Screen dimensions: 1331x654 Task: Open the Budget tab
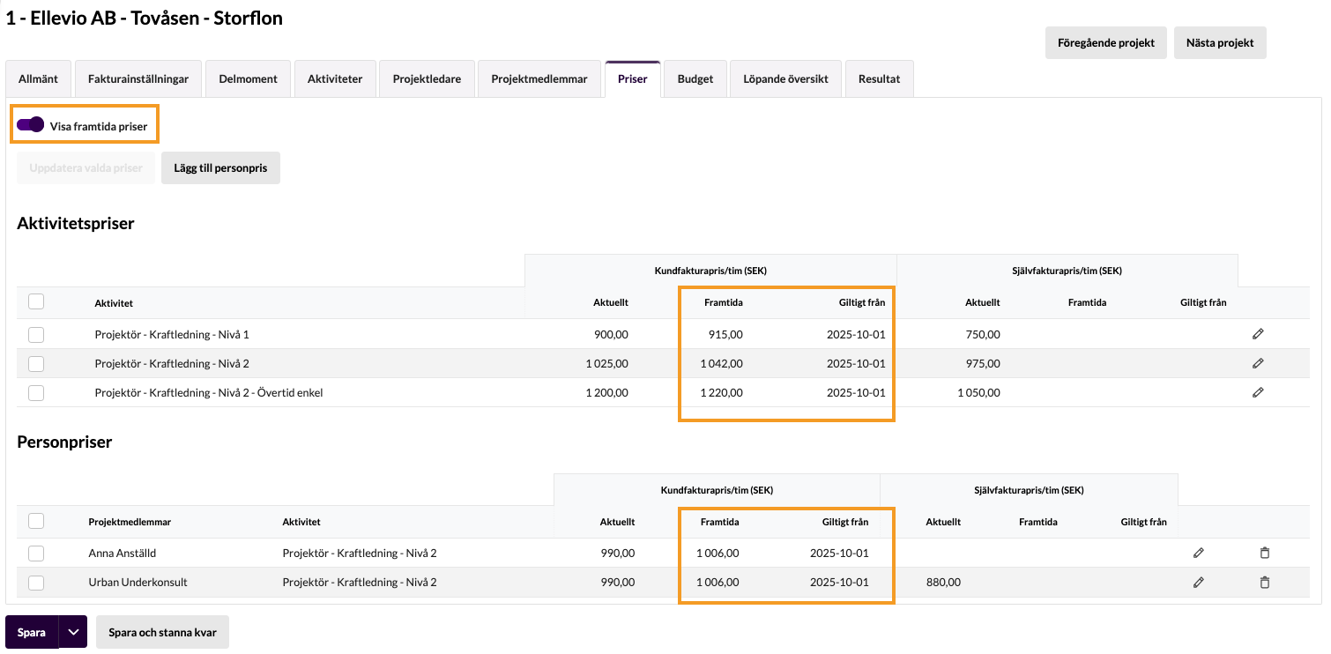(x=695, y=78)
